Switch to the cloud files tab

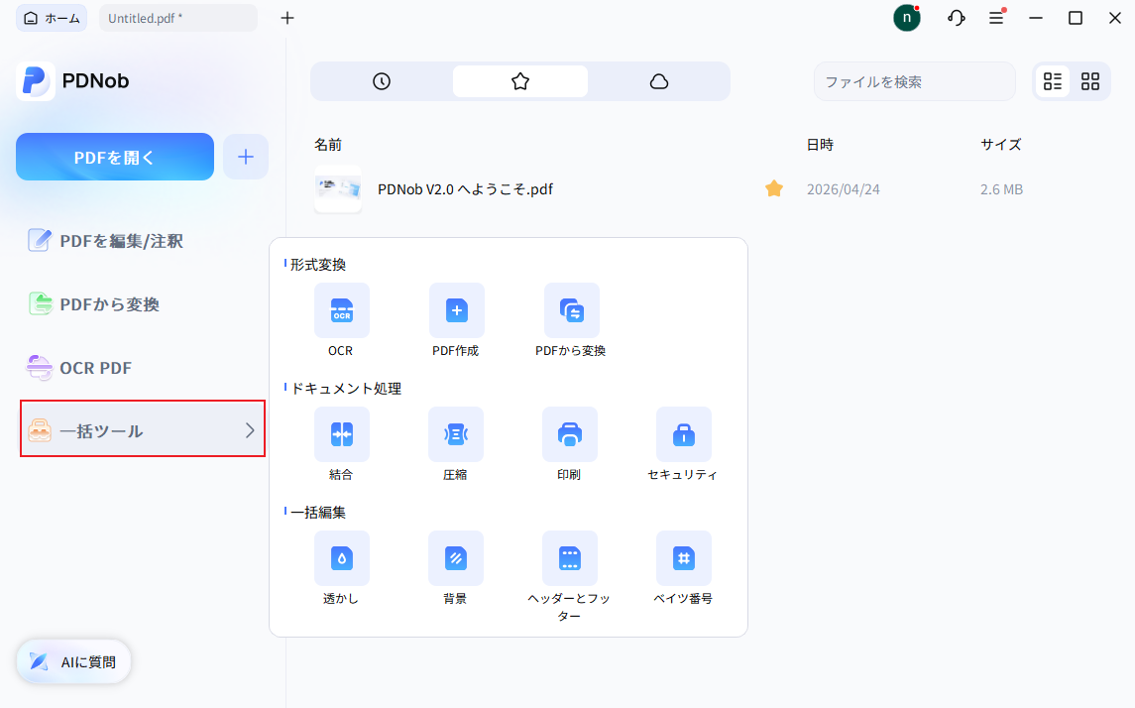659,81
